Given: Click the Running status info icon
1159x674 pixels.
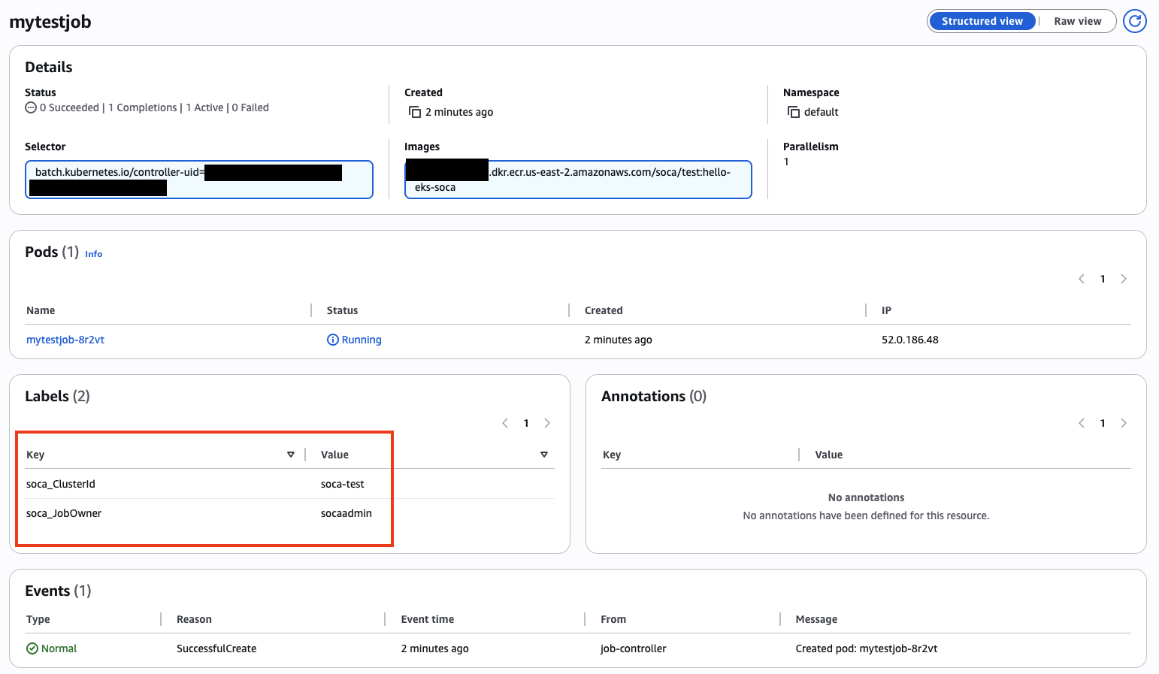Looking at the screenshot, I should tap(333, 340).
